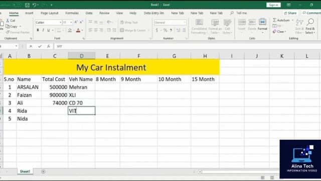321x181 pixels.
Task: Expand the Name Box dropdown
Action: coord(16,46)
